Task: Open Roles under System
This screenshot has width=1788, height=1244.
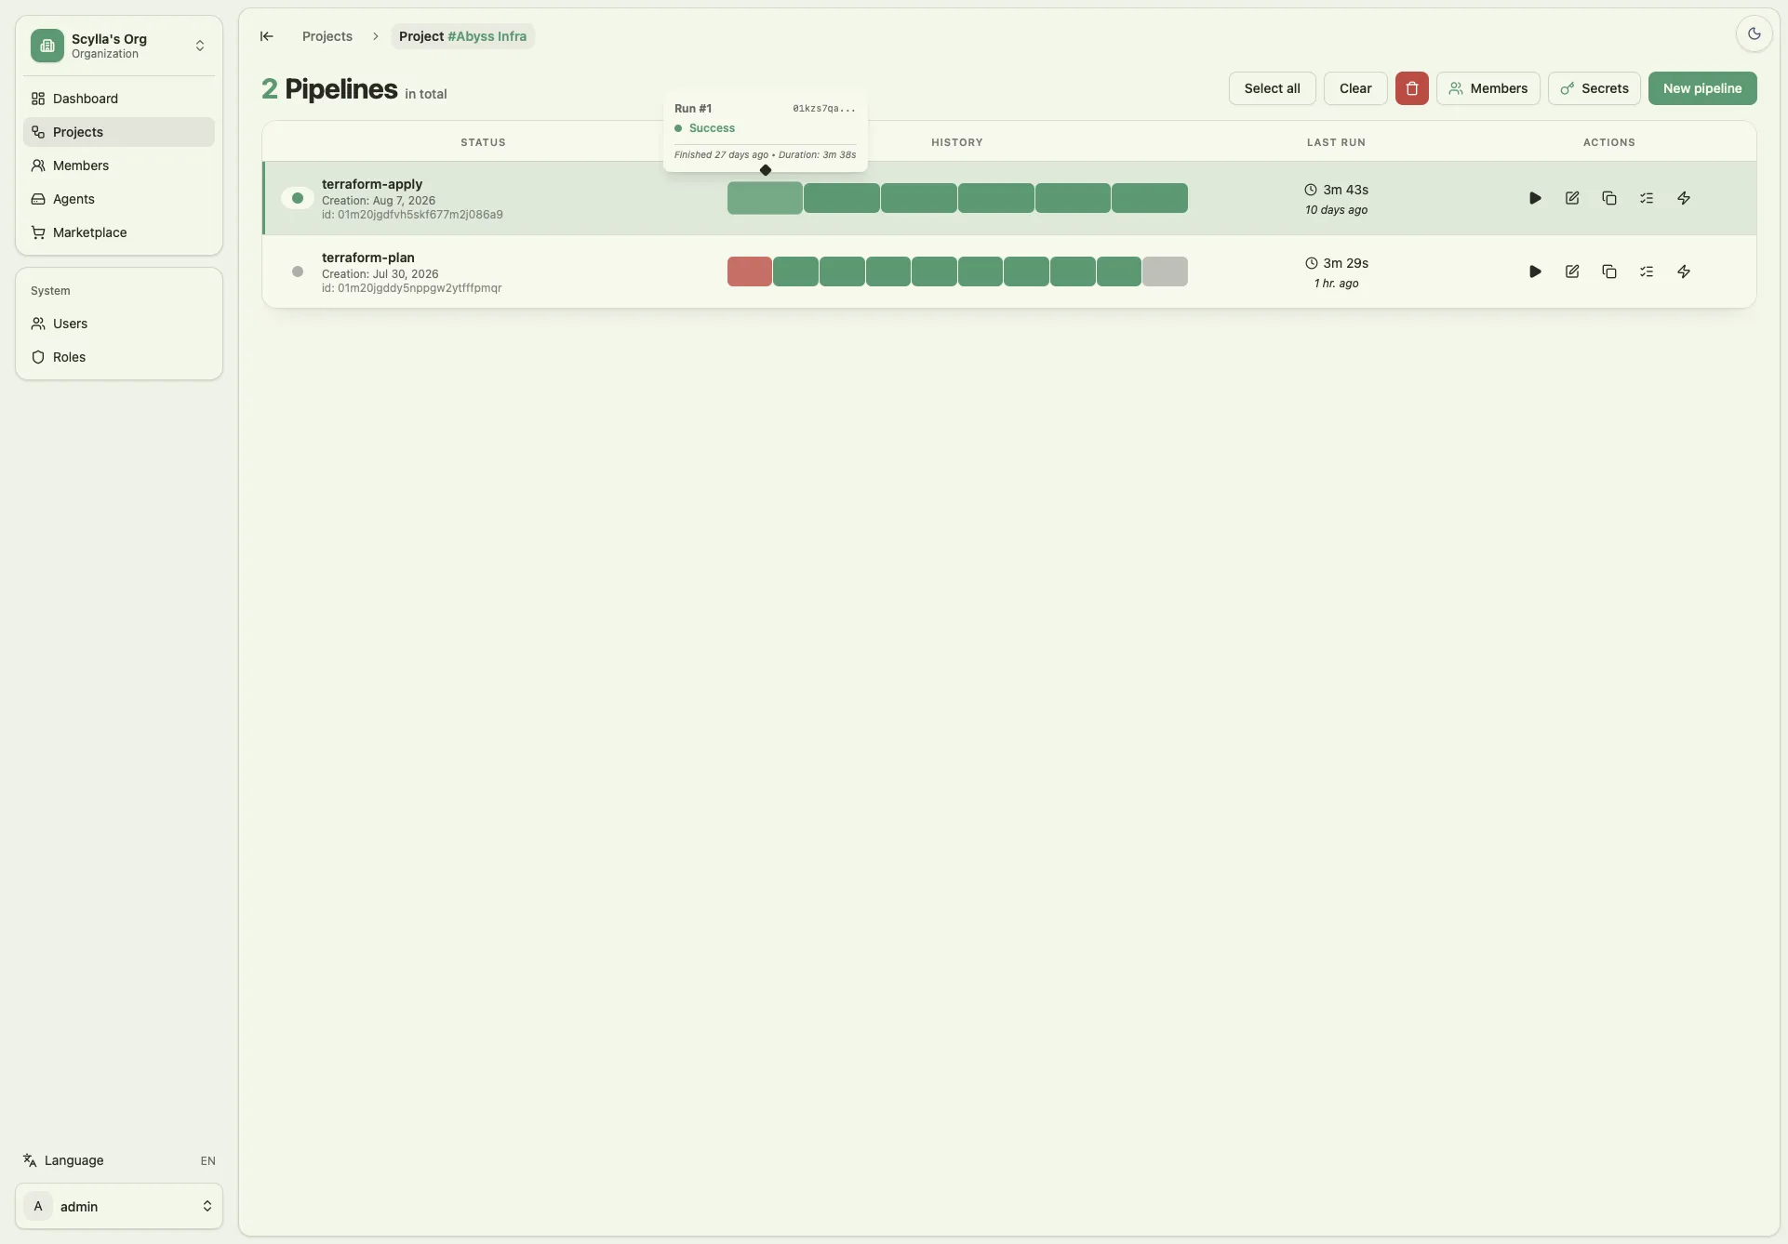Action: coord(119,357)
